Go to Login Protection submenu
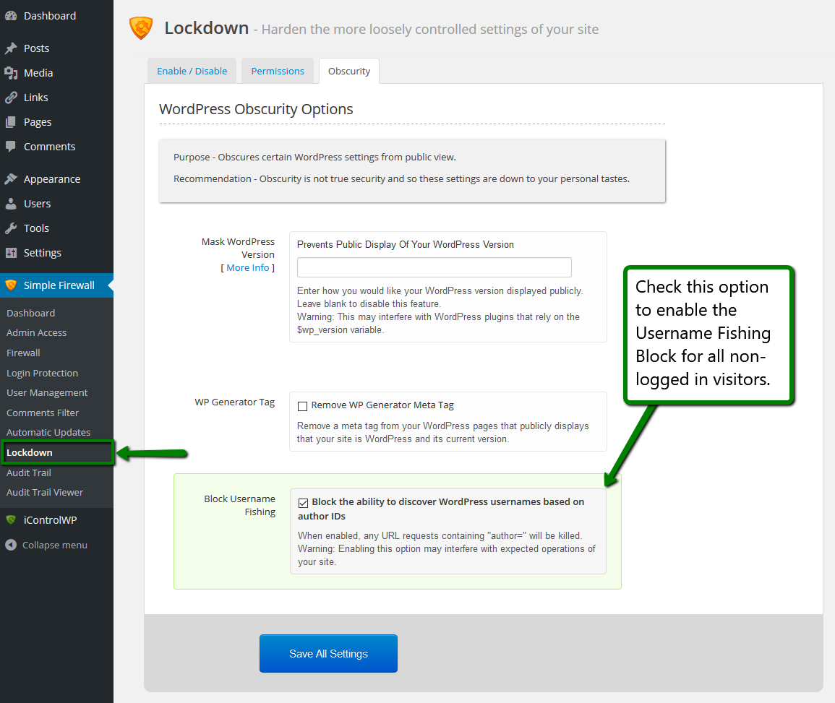835x703 pixels. (42, 373)
